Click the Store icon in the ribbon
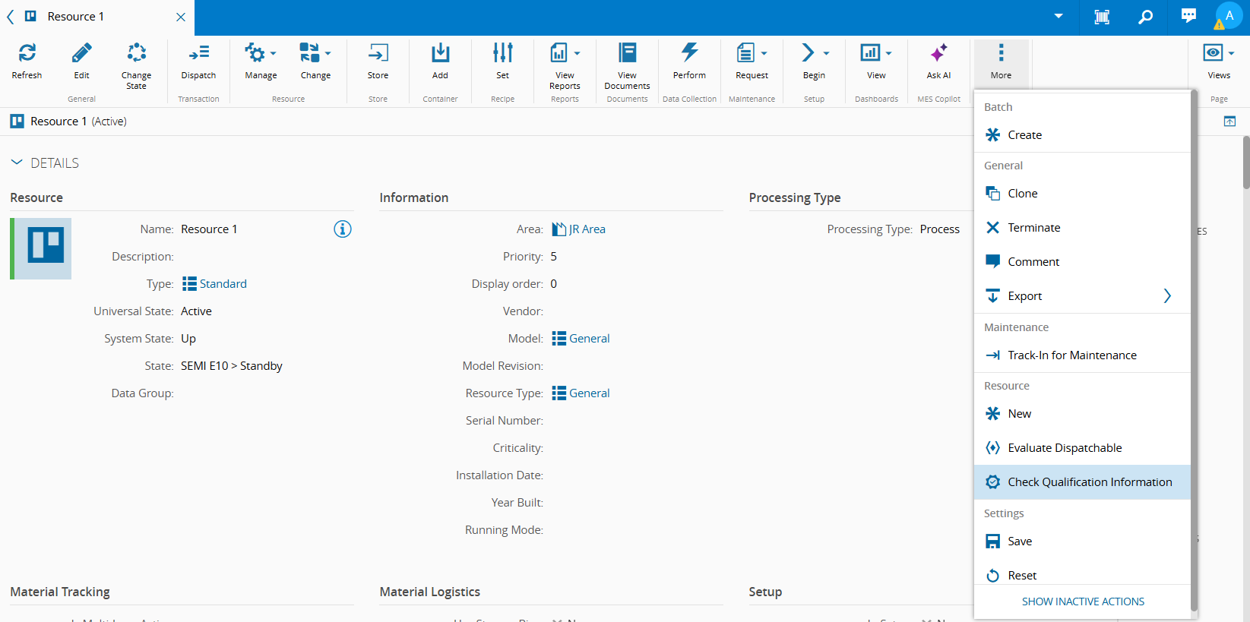 378,53
